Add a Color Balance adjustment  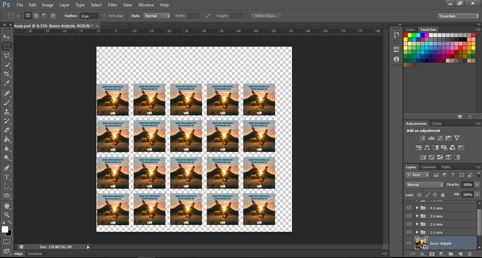pyautogui.click(x=427, y=148)
